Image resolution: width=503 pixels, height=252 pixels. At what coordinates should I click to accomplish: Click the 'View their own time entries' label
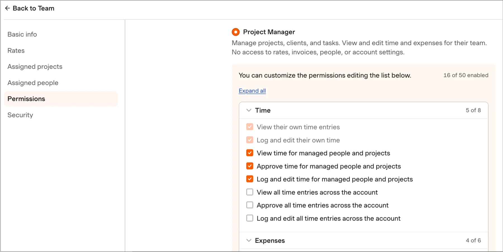298,127
